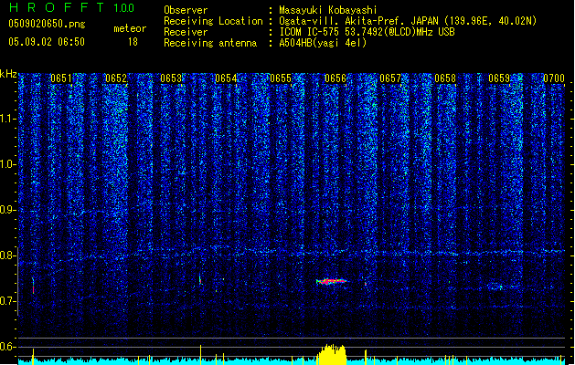575x365 pixels.
Task: Click the bright red meteor echo below 0656
Action: click(x=332, y=281)
